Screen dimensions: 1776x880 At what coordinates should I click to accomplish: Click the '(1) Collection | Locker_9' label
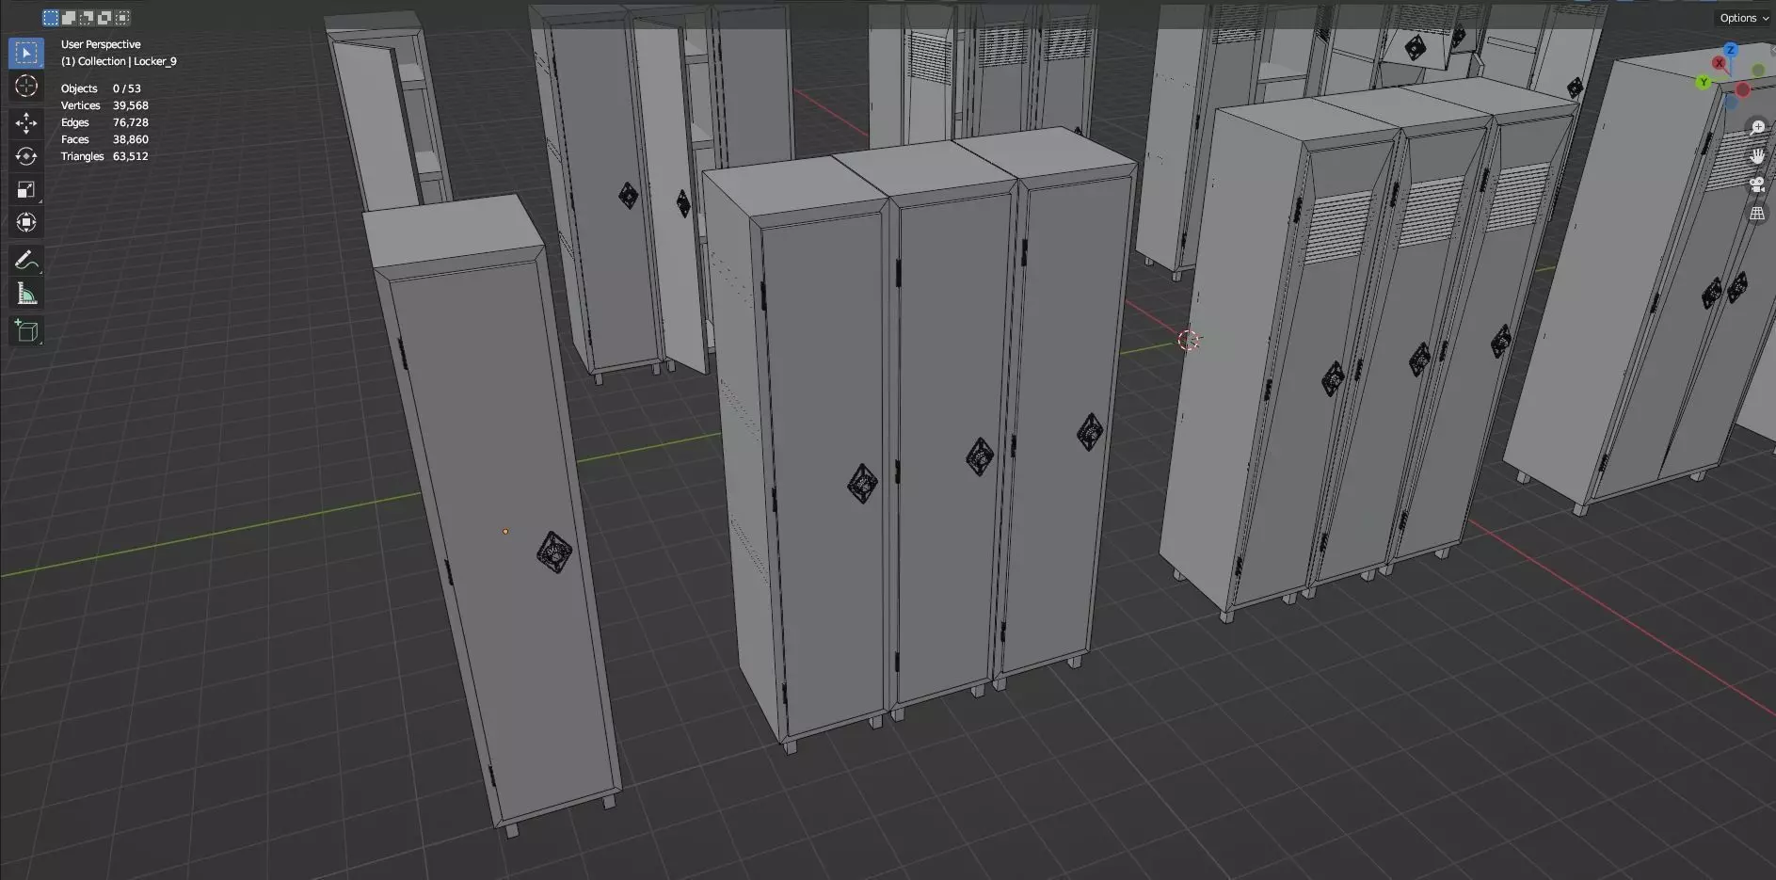119,61
